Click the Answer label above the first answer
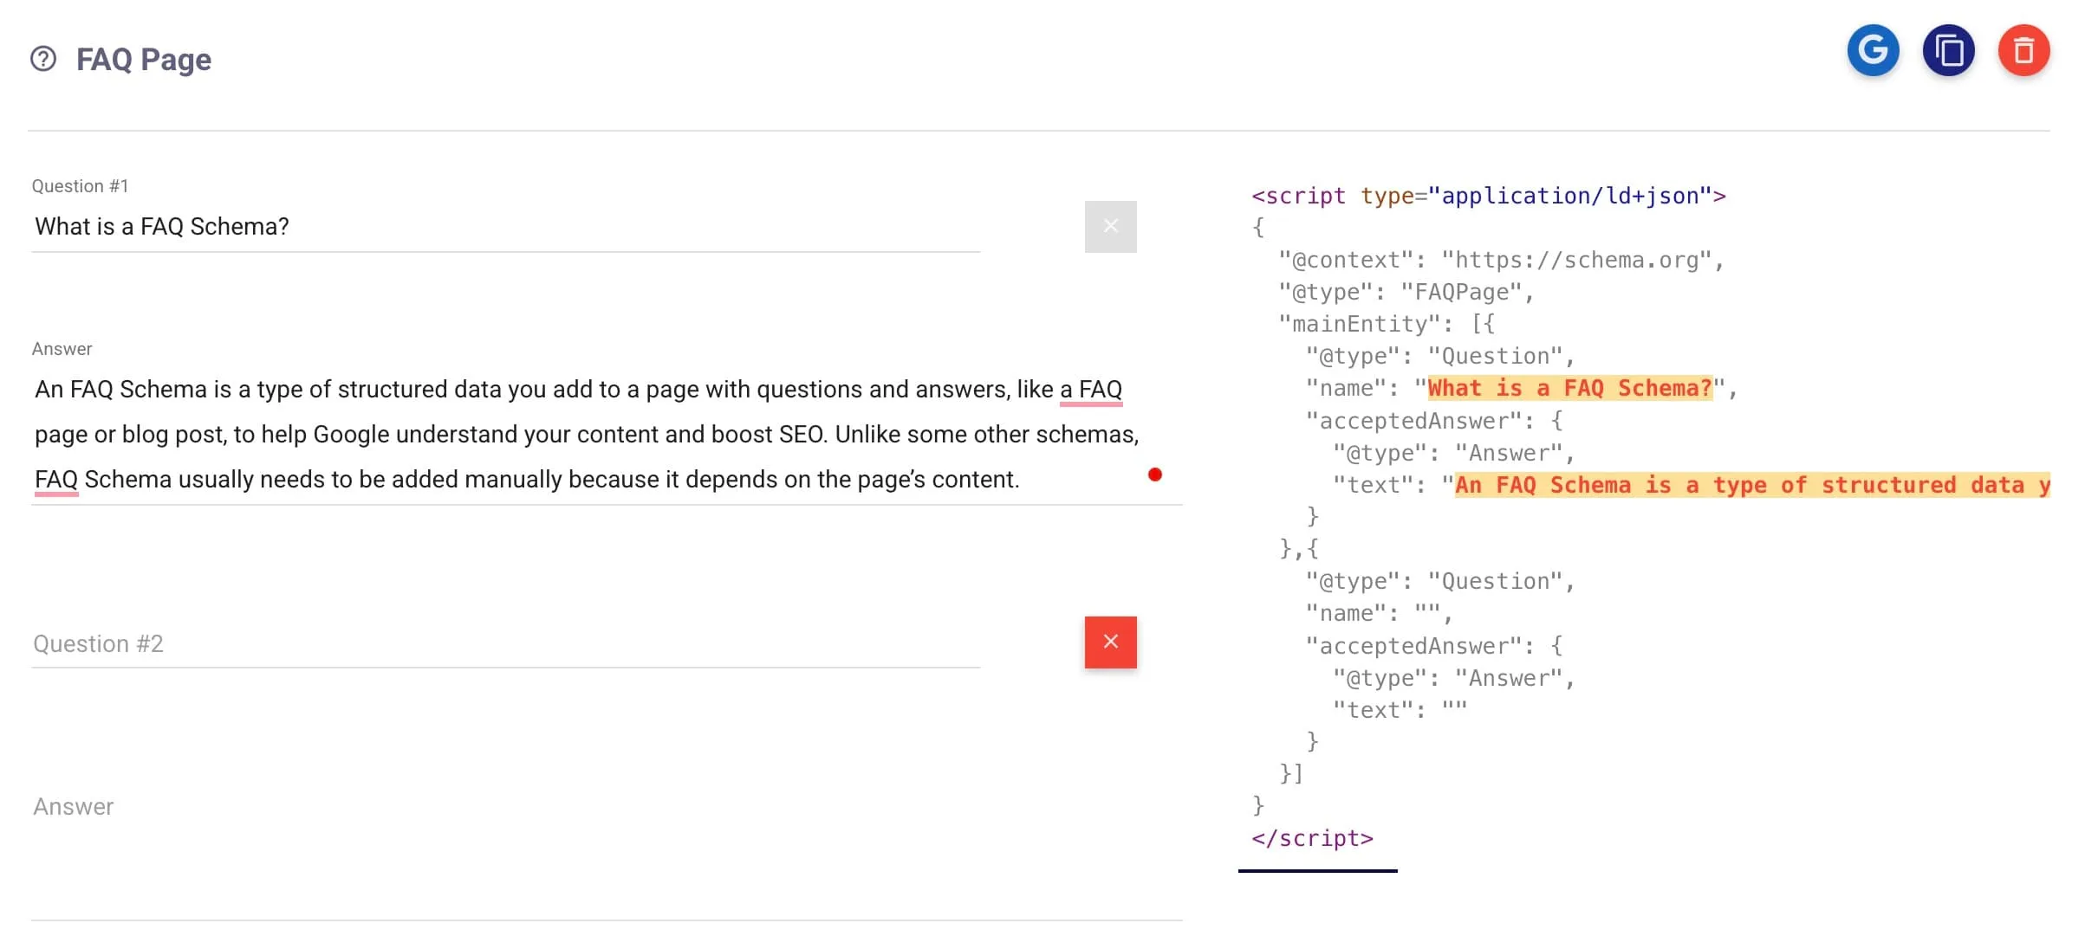2085x949 pixels. [x=62, y=349]
